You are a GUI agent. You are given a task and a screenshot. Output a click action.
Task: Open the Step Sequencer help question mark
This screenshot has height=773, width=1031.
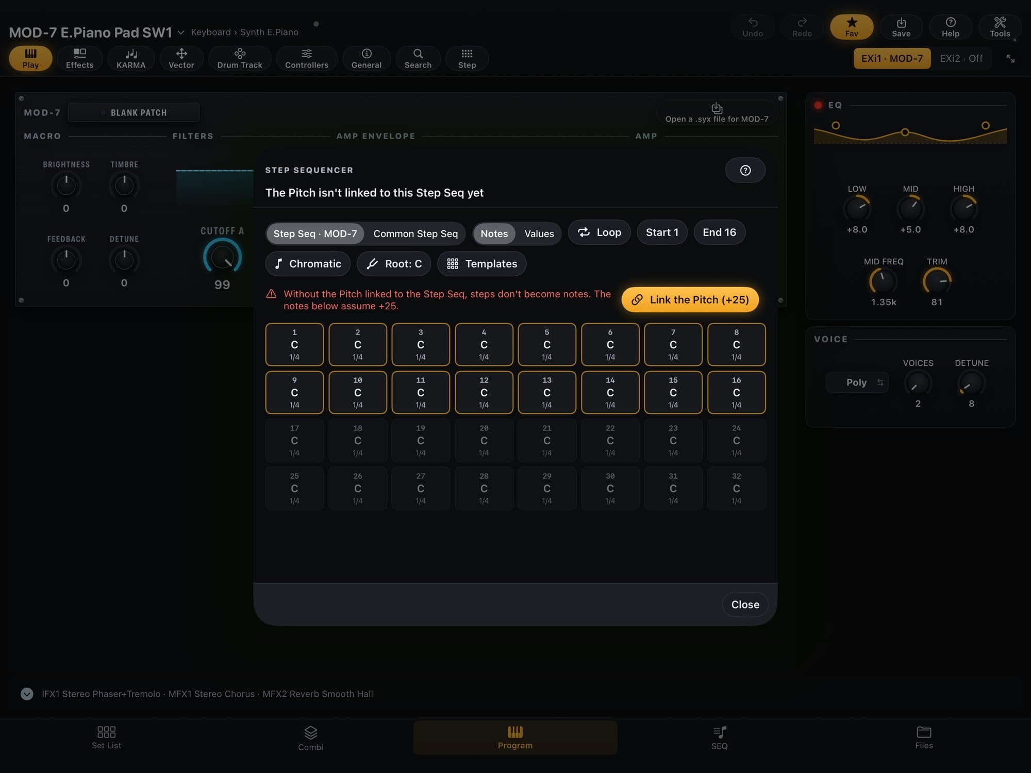(x=745, y=170)
